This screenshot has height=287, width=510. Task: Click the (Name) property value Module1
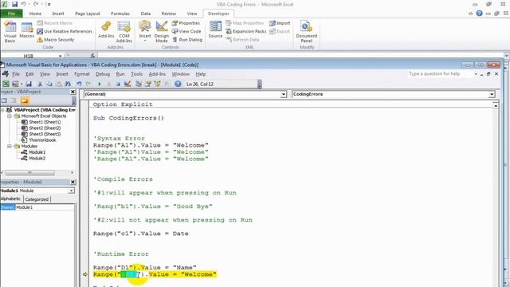[45, 207]
